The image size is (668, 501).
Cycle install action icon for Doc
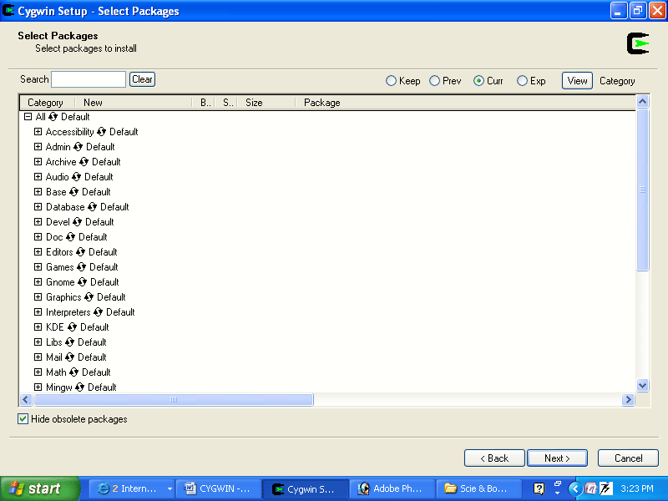(x=70, y=237)
